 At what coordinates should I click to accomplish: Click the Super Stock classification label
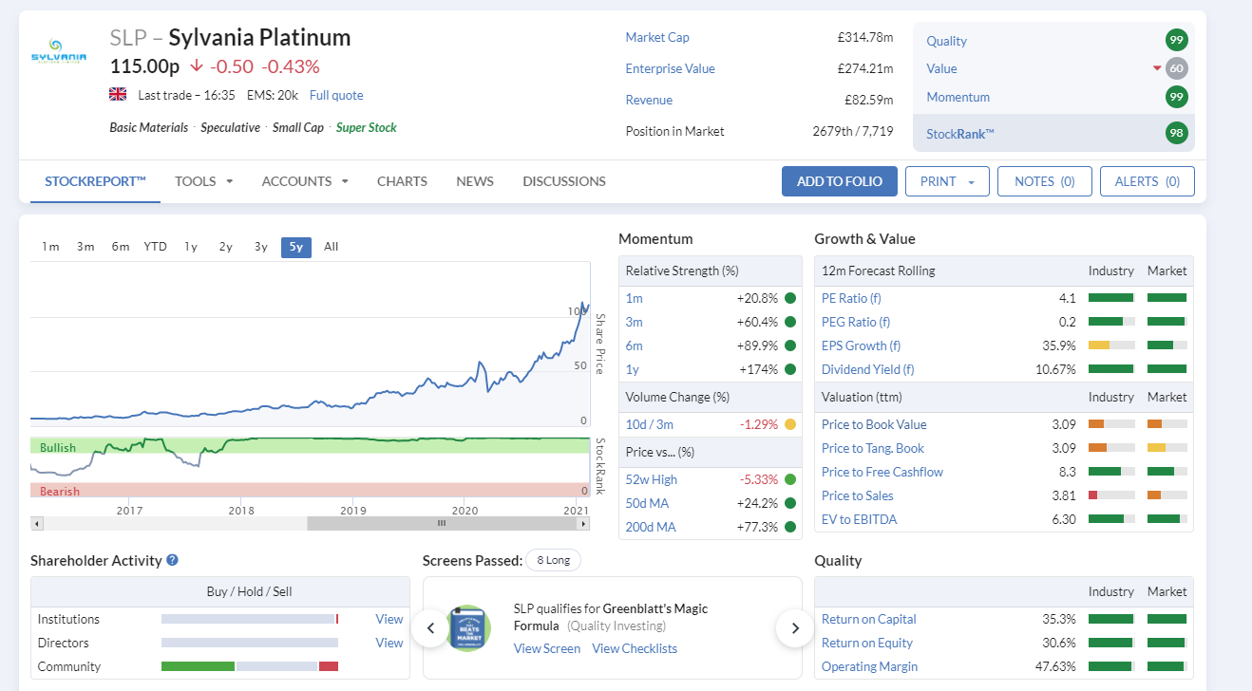tap(367, 127)
